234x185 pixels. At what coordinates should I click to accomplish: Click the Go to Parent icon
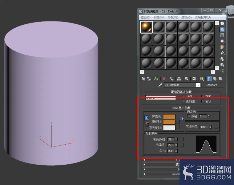[215, 79]
